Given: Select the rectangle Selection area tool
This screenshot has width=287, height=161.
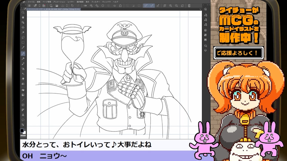Looking at the screenshot, I should 23,42.
